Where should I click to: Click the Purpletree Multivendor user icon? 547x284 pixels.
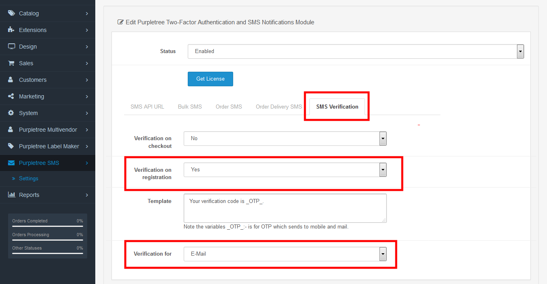(11, 130)
